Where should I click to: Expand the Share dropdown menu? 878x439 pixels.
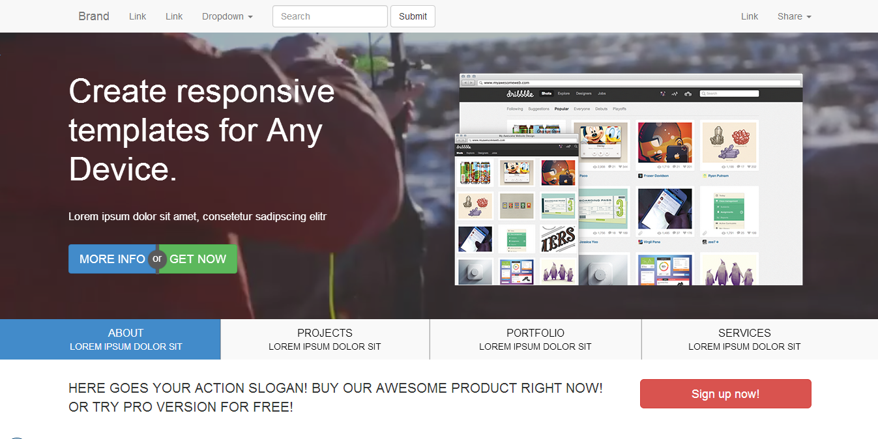pyautogui.click(x=794, y=16)
